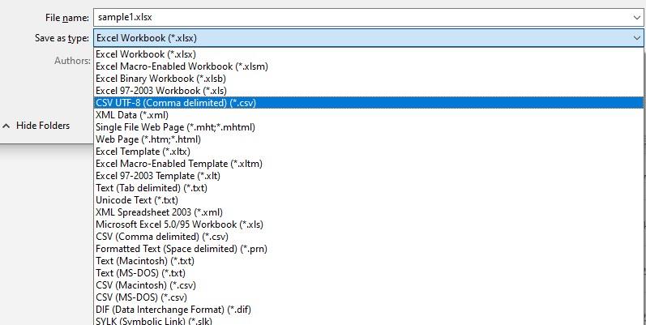Pick Excel 97-2003 Workbook (*.xls)
The height and width of the screenshot is (325, 646).
368,91
